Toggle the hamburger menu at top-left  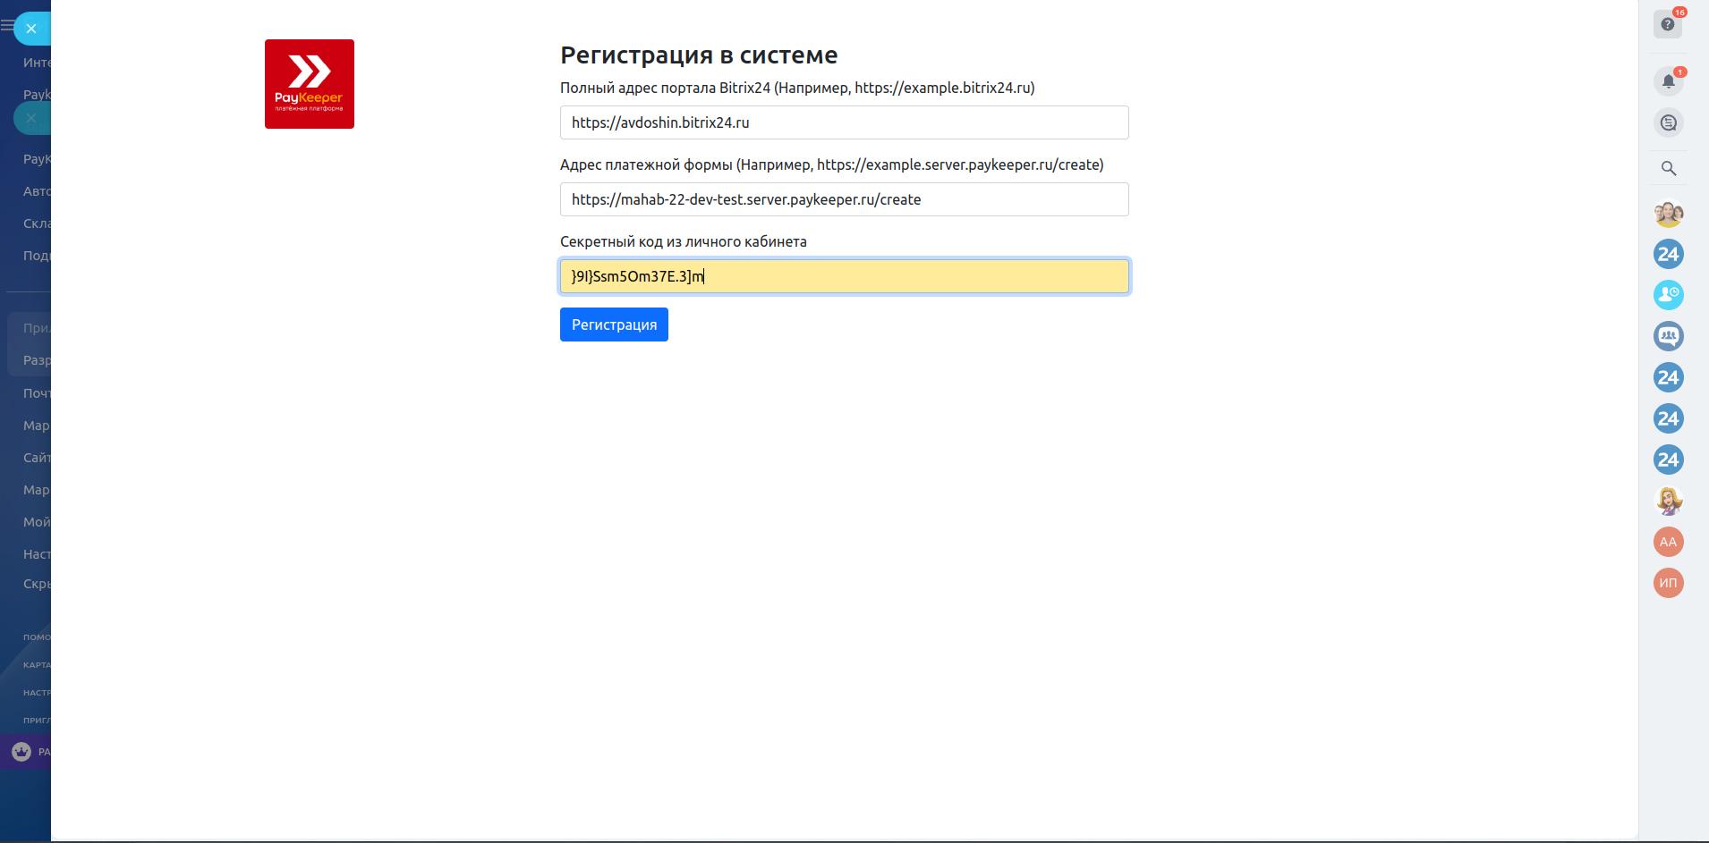[x=7, y=27]
